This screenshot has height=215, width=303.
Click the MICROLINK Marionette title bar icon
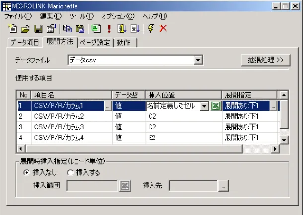7,6
